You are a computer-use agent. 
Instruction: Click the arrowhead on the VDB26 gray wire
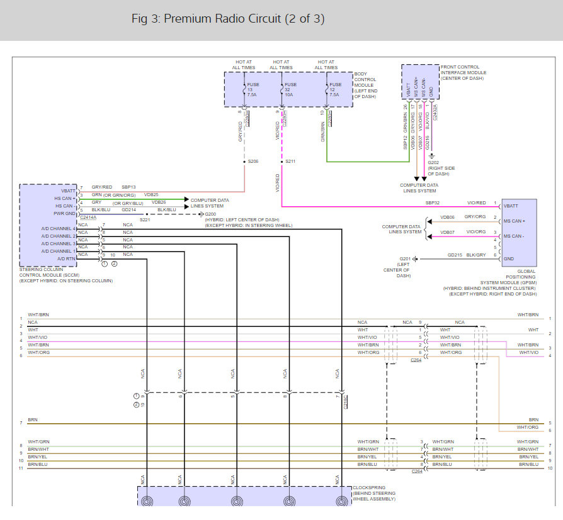(186, 207)
